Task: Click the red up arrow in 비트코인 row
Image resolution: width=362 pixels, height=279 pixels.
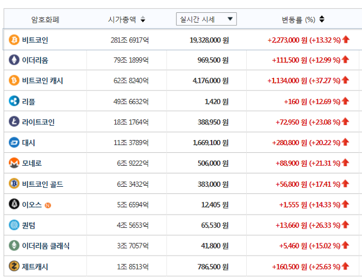Action: tap(346, 39)
